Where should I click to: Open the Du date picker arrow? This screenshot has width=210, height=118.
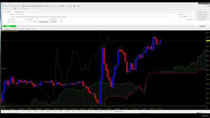(x=37, y=19)
